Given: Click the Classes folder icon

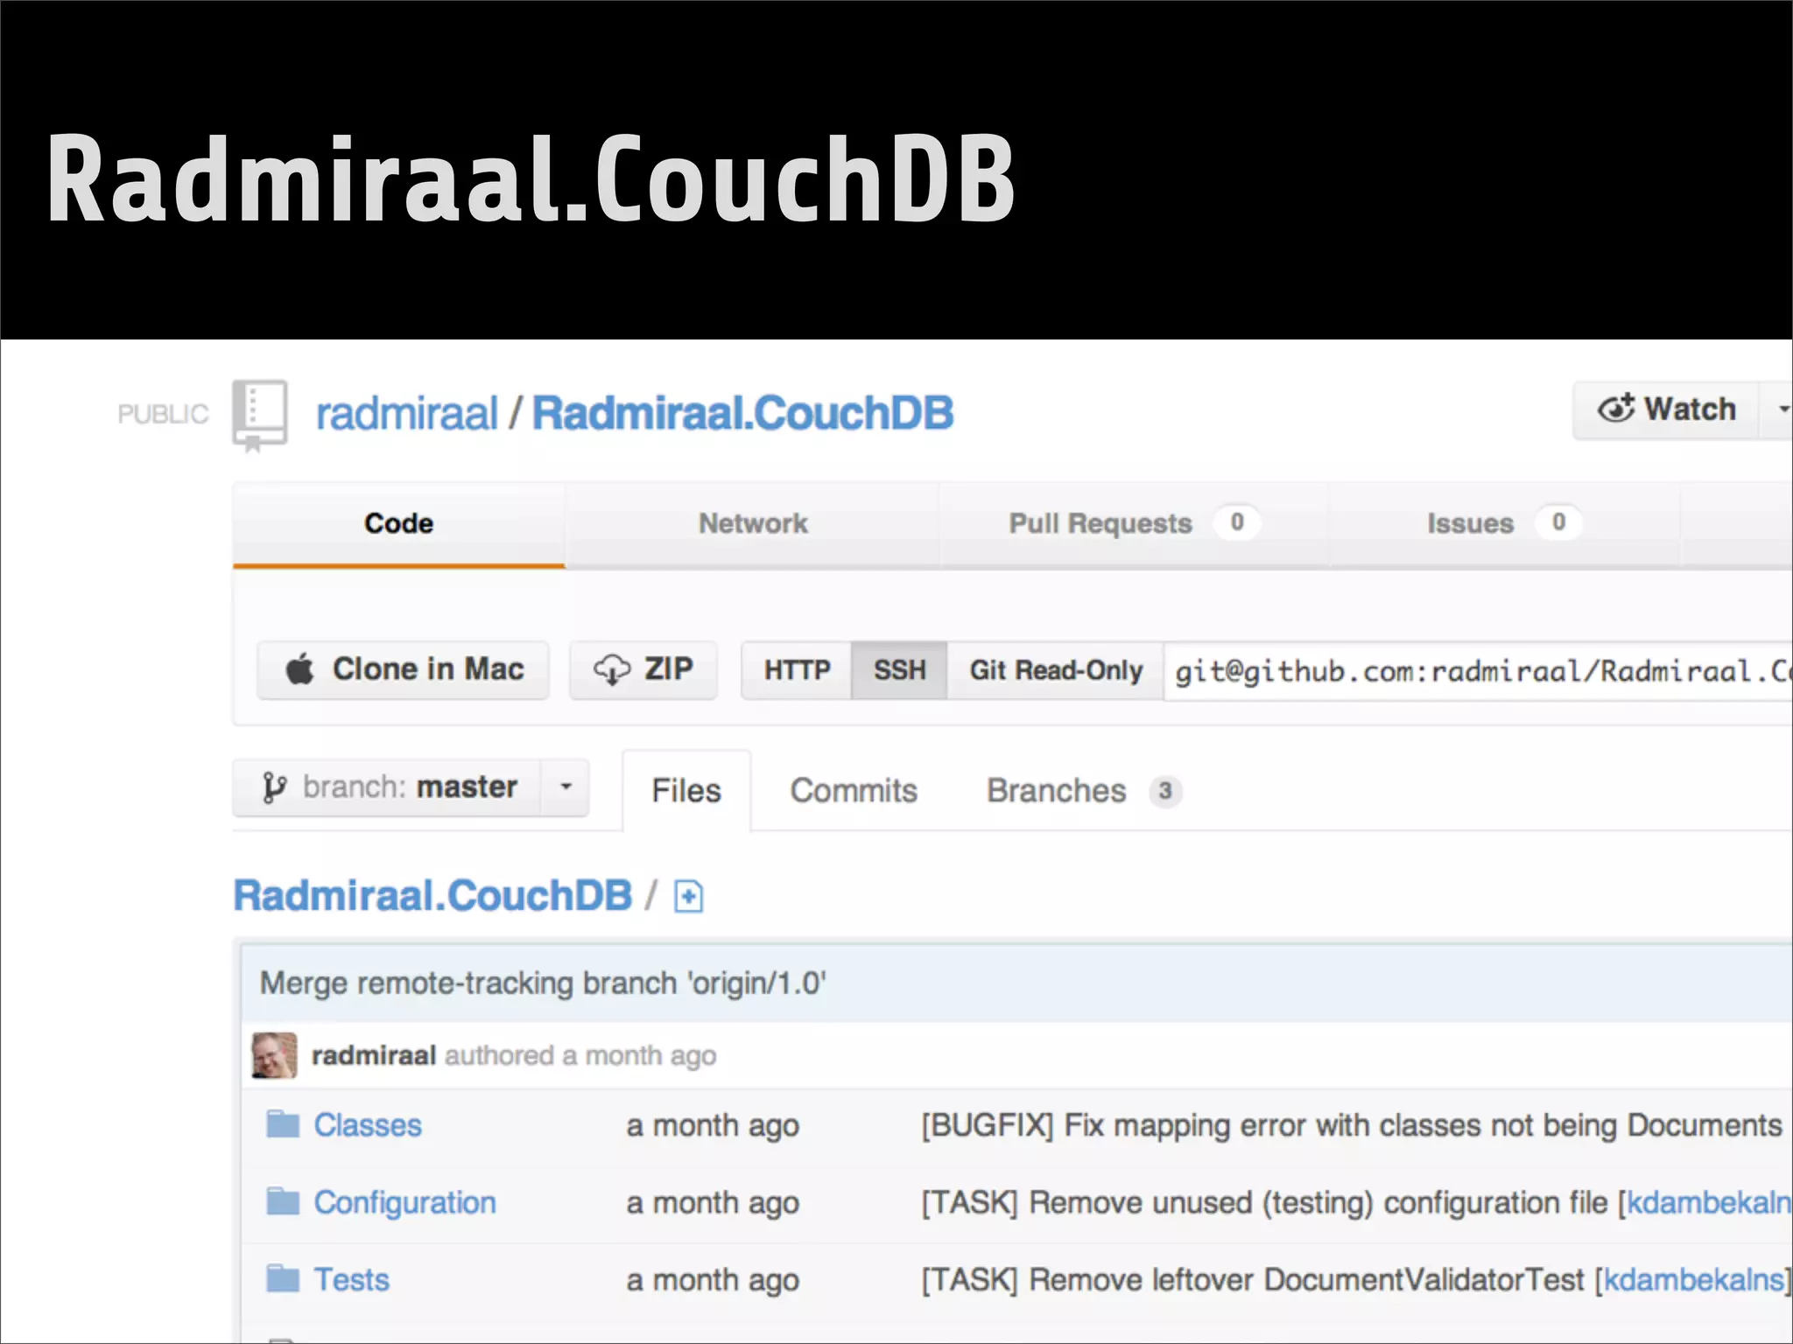Looking at the screenshot, I should coord(283,1124).
